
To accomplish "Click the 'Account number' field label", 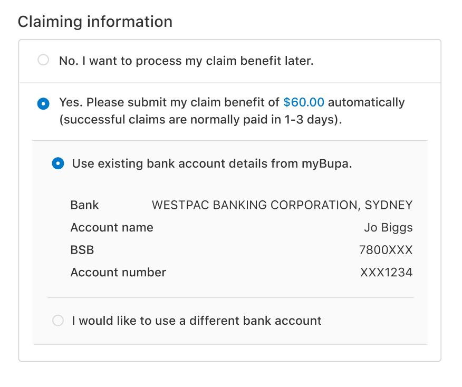I will 118,273.
